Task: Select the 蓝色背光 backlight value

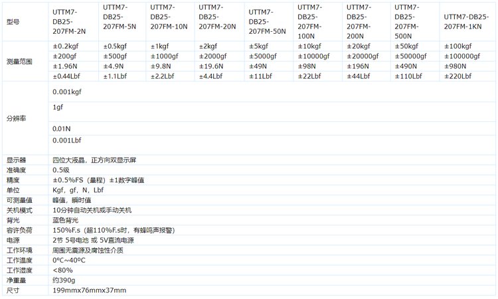Action: click(x=65, y=220)
